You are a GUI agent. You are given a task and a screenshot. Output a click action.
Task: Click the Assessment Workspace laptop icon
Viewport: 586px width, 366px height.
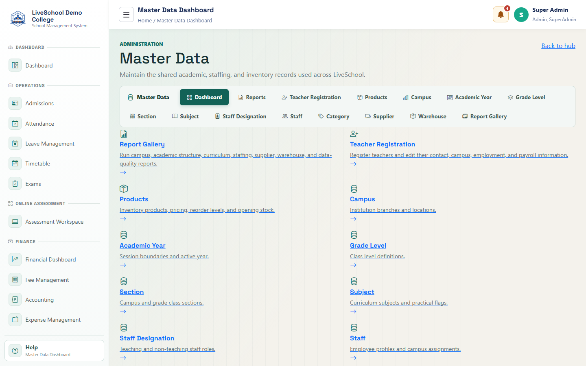(15, 222)
